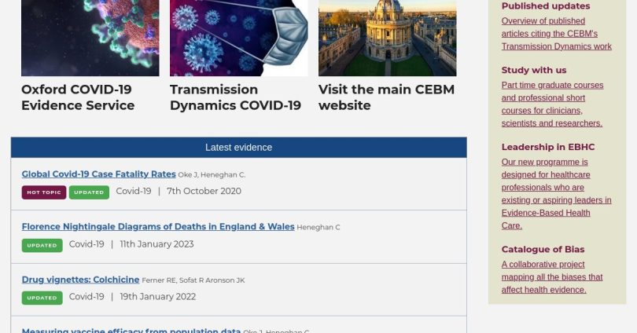Open Global Covid-19 Case Fatality Rates article
The width and height of the screenshot is (637, 333).
[x=98, y=174]
